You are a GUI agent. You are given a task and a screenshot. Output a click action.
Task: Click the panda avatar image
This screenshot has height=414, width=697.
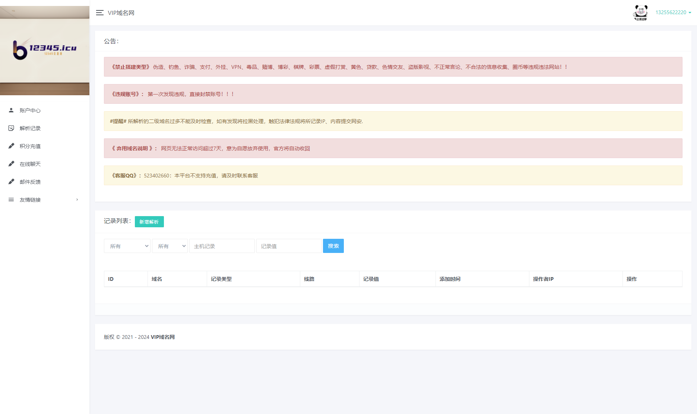click(x=641, y=13)
